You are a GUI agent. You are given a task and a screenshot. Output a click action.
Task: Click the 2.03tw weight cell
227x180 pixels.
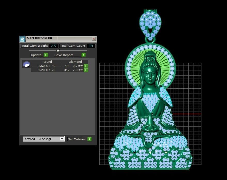tap(77, 70)
